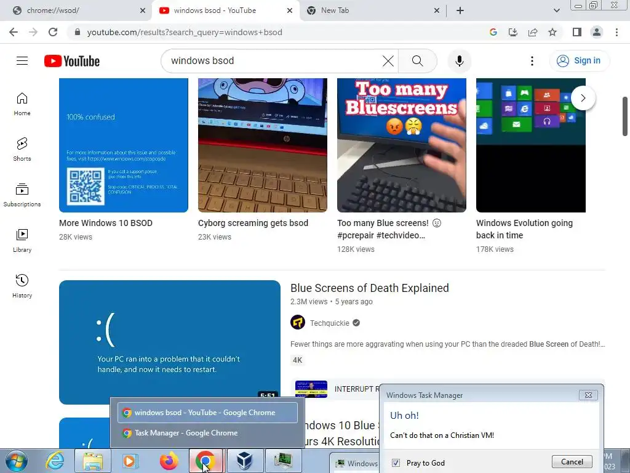Open the Cyborg screaming laptop thumbnail

click(x=262, y=145)
